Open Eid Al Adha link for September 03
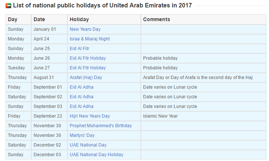 (x=82, y=106)
